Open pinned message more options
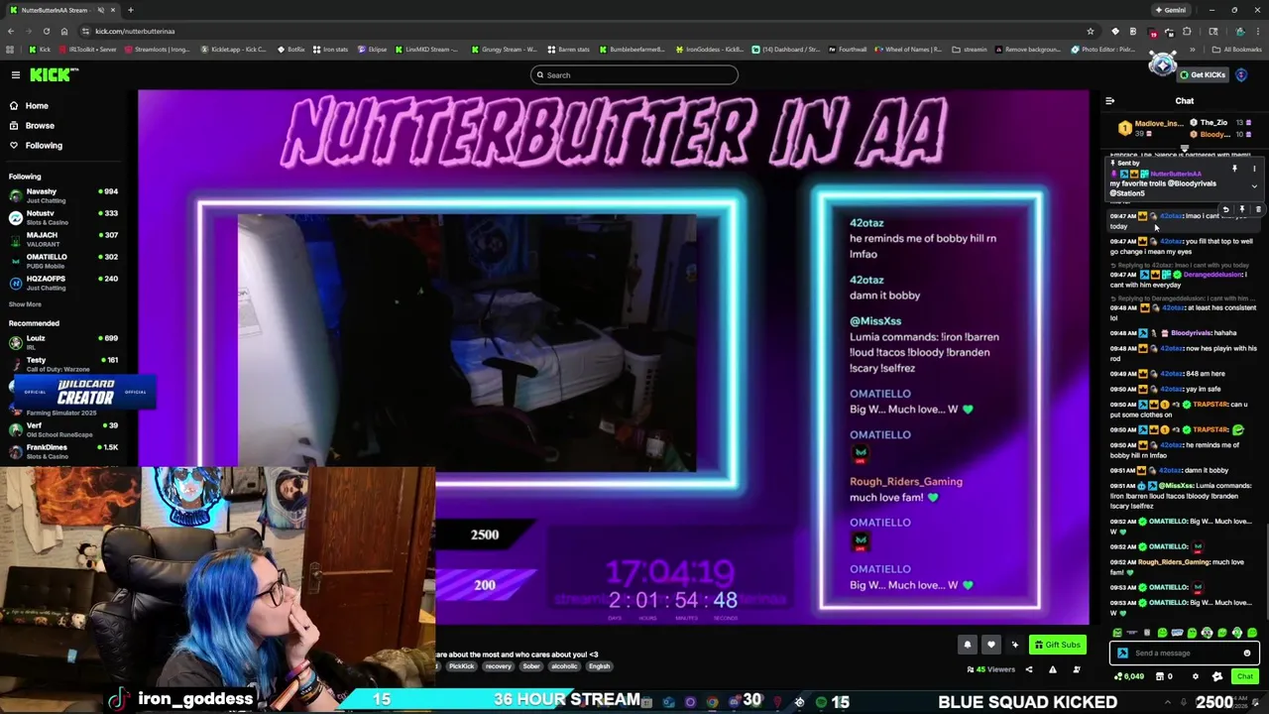 pyautogui.click(x=1254, y=169)
